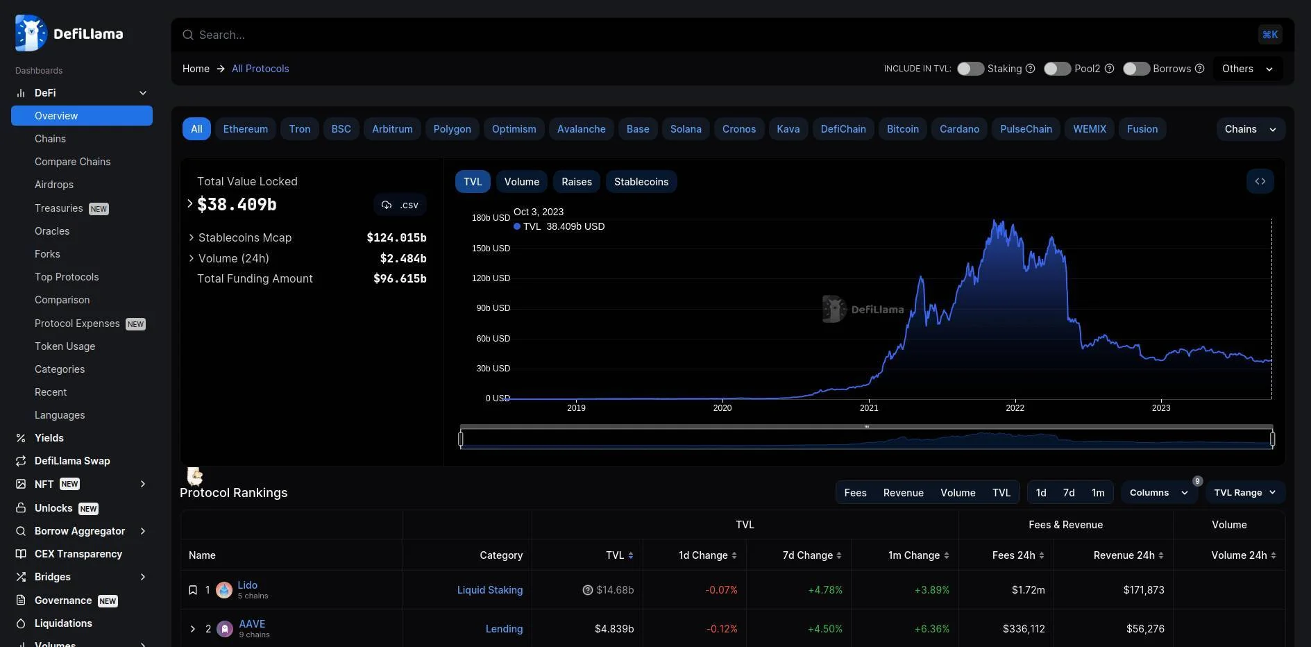1311x647 pixels.
Task: Open Bridges via its sidebar icon
Action: click(21, 577)
